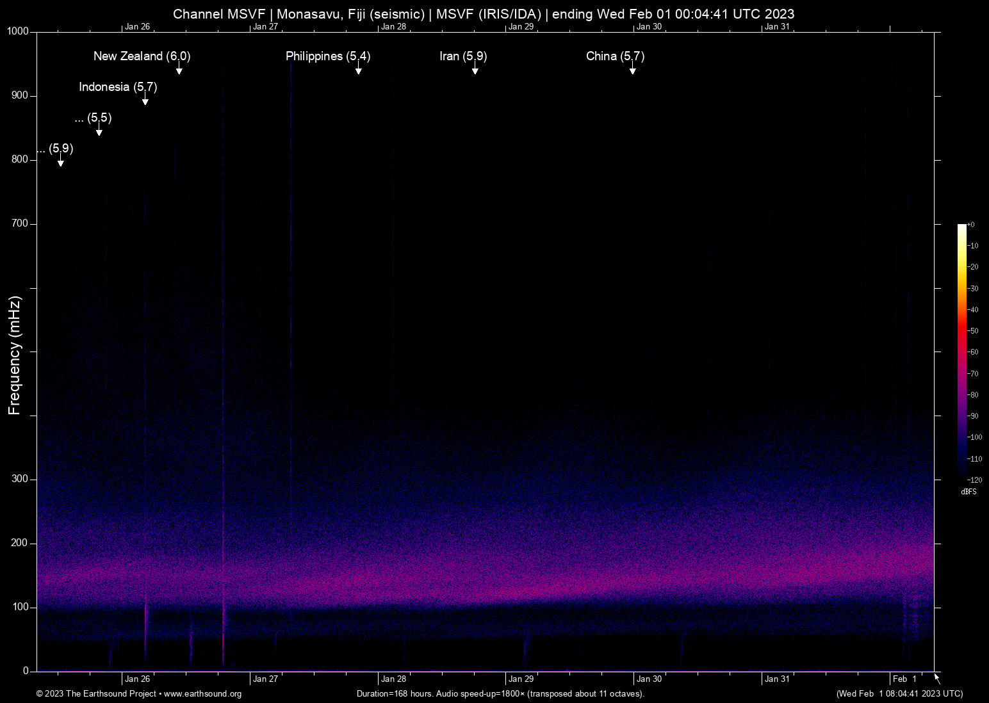
Task: Toggle the China (5.7) label text
Action: (x=614, y=56)
